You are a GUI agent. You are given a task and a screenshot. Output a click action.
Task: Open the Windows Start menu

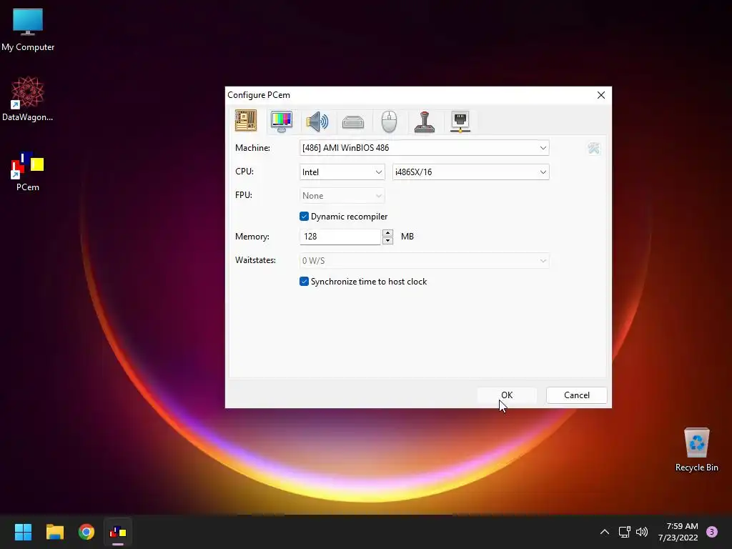click(x=23, y=532)
